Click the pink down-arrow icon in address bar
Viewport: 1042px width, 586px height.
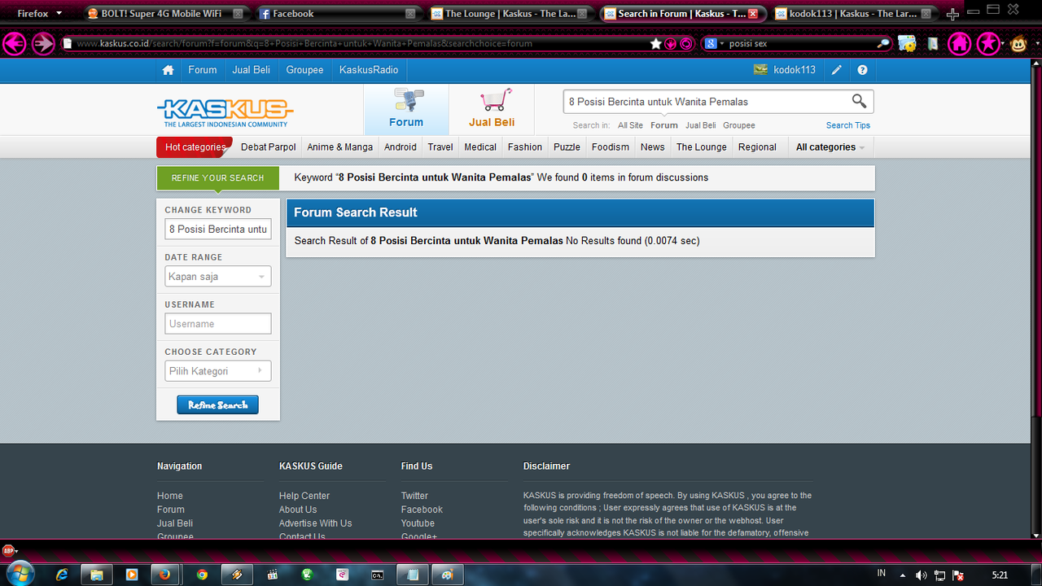(x=671, y=44)
